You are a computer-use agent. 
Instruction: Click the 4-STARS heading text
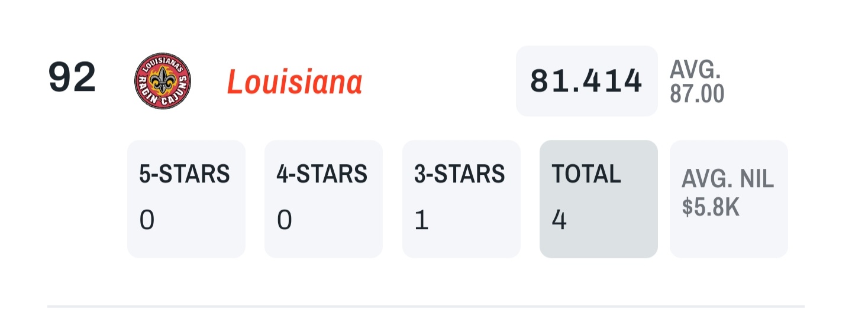[322, 174]
